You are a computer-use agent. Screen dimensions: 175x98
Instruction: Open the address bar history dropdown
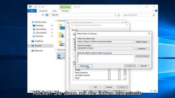(x=115, y=15)
